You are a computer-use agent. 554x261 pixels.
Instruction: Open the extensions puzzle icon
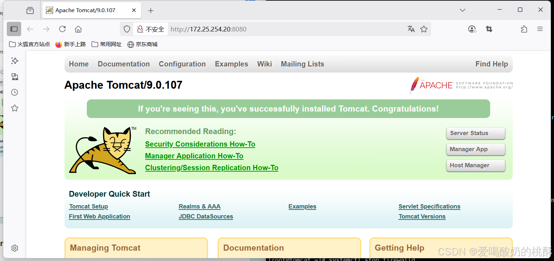pyautogui.click(x=524, y=29)
